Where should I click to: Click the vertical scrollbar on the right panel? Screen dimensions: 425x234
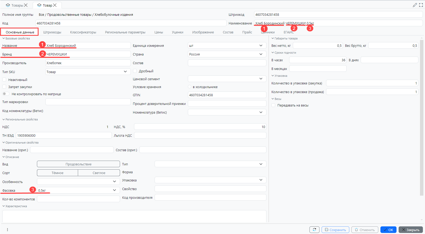[421, 118]
